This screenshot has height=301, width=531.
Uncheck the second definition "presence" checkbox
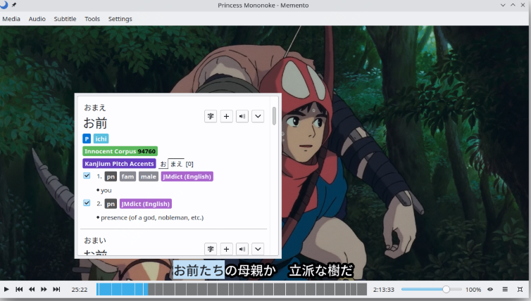point(87,203)
